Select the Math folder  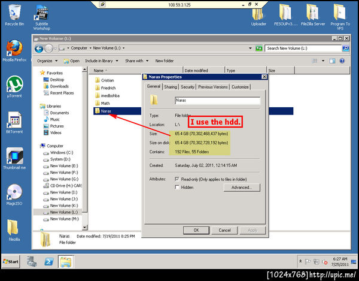click(x=102, y=104)
